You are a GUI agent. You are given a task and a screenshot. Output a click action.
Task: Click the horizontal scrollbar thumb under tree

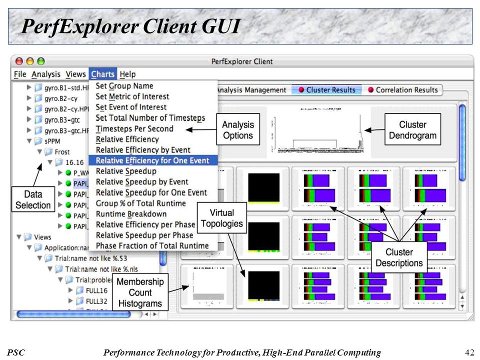coord(74,314)
